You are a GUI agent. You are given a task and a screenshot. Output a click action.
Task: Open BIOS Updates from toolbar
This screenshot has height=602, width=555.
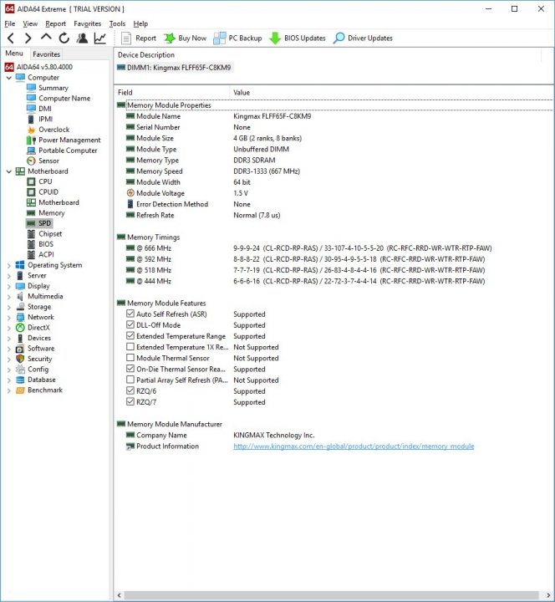pos(298,38)
